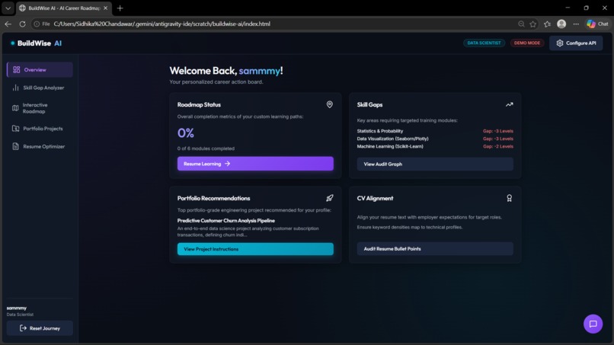Click the Portfolio Recommendations rocket icon

tap(330, 198)
